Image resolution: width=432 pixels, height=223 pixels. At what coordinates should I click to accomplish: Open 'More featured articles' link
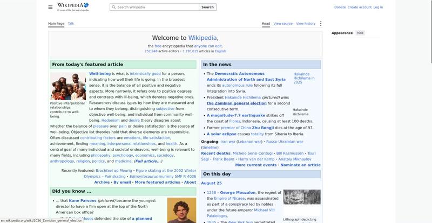pyautogui.click(x=157, y=182)
